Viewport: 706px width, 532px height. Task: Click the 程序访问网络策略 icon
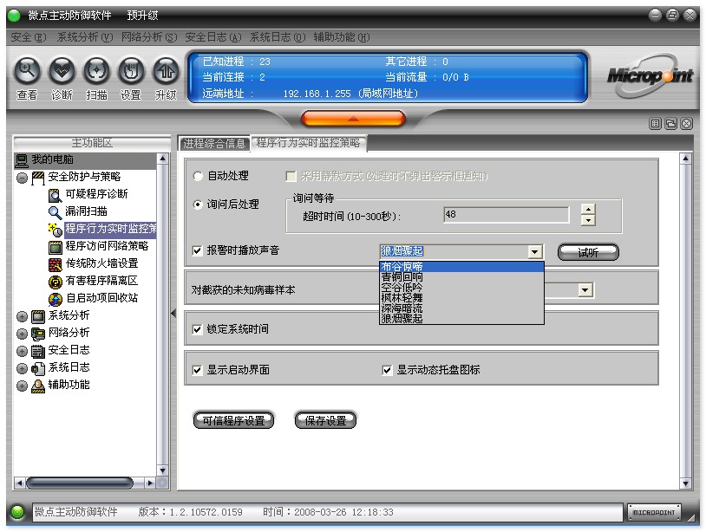[55, 247]
